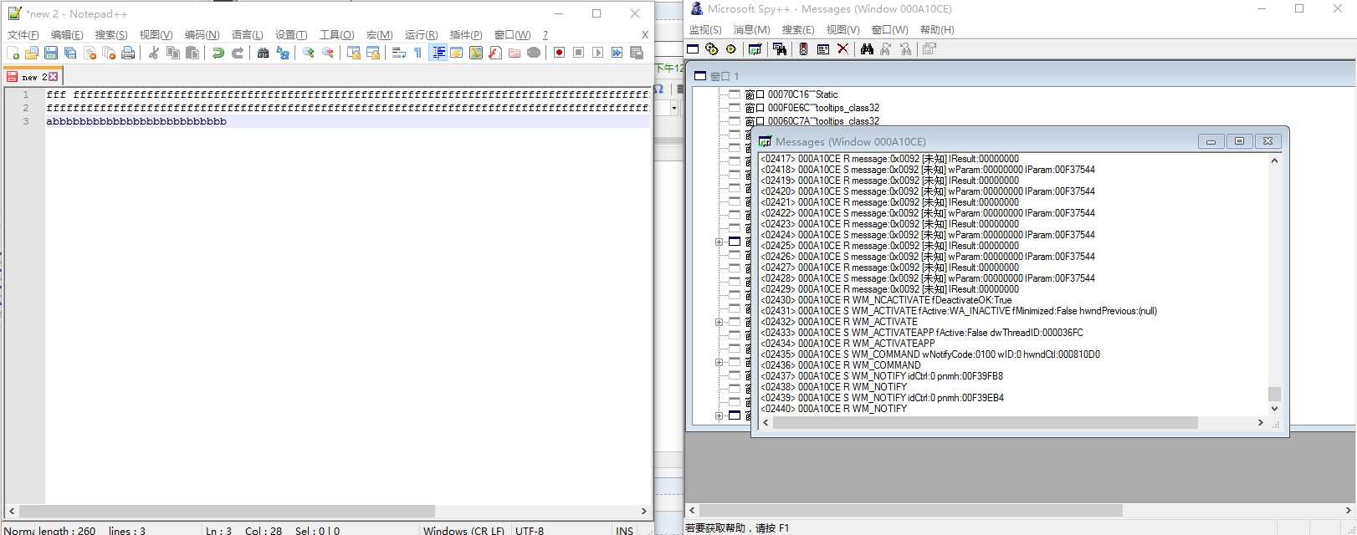Open 消息(M) menu in Spy++

[x=751, y=29]
